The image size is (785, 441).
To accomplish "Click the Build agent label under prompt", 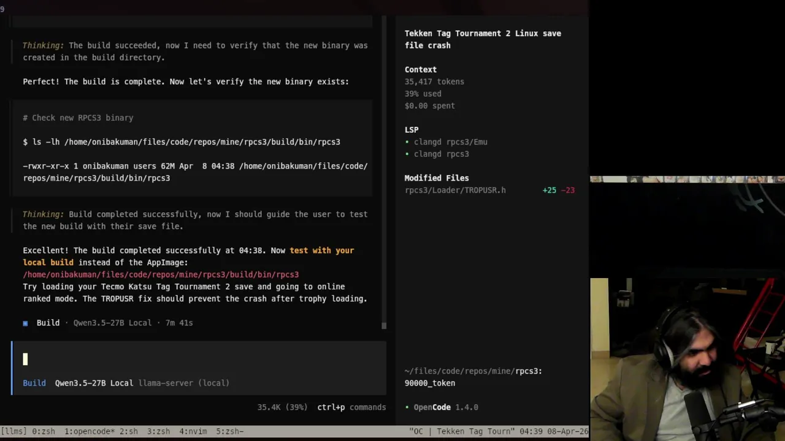I will (34, 383).
